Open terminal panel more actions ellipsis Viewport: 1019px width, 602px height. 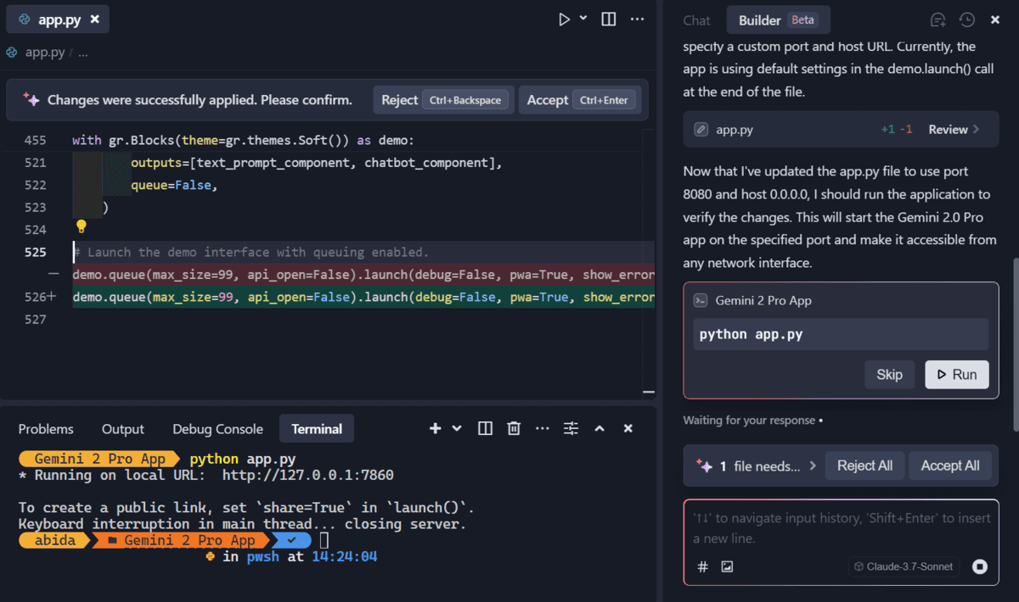coord(543,429)
